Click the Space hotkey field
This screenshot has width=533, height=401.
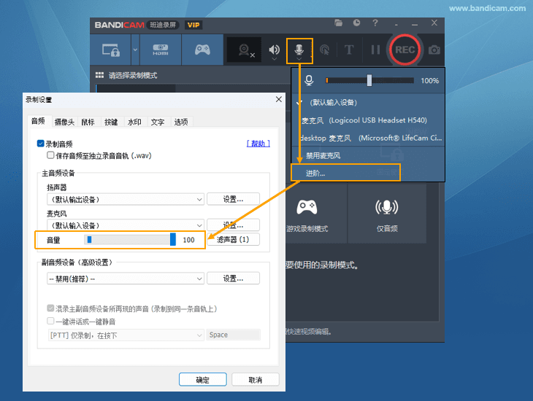click(233, 335)
